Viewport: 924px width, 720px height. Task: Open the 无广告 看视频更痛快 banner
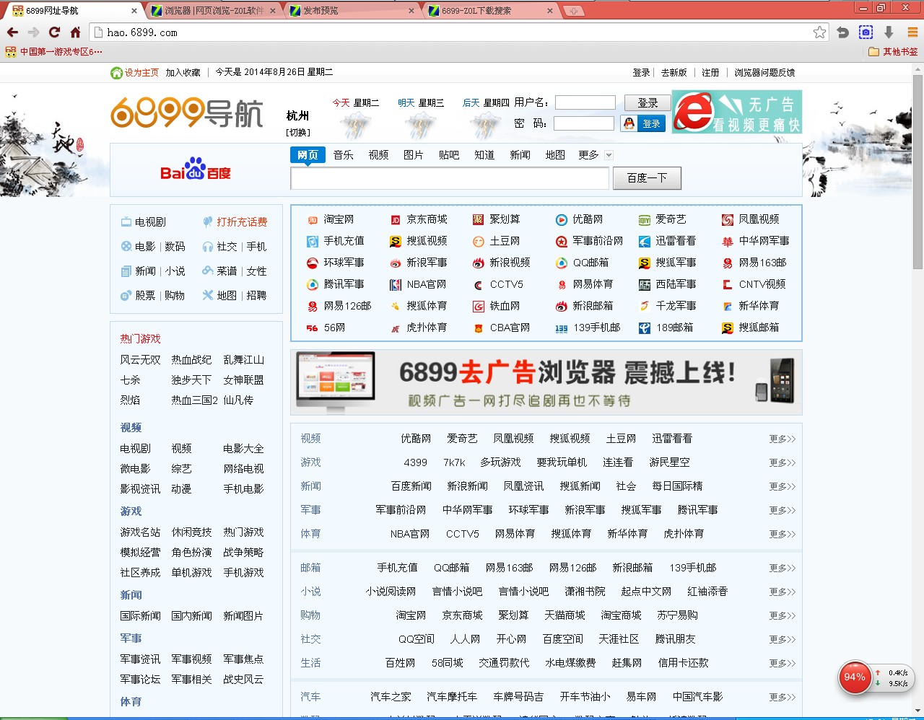point(737,112)
